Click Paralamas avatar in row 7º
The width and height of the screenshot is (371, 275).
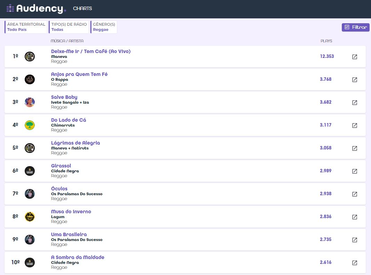(30, 194)
